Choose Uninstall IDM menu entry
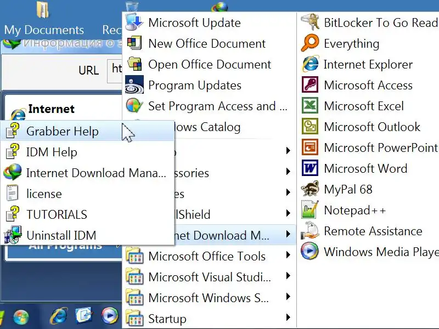The height and width of the screenshot is (329, 439). point(88,235)
